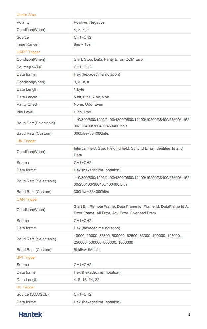Click the CAN custom baud rate 5kbit/s~1Mbit/s
The width and height of the screenshot is (207, 329).
(86, 250)
